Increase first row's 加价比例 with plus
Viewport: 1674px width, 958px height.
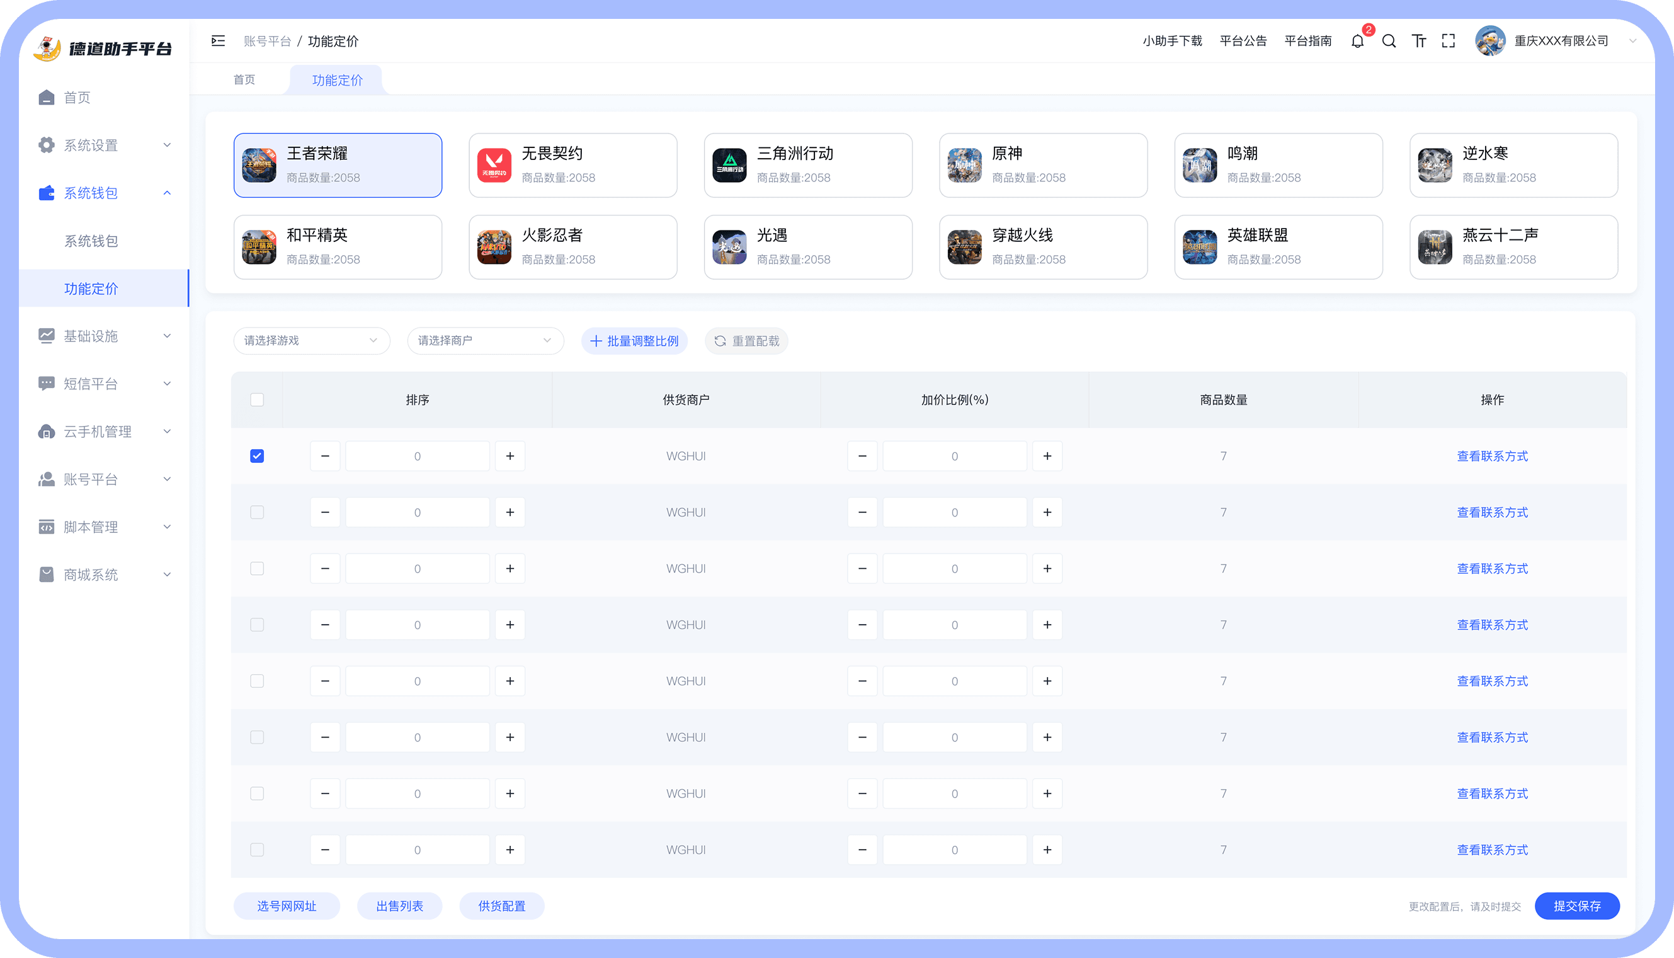(1047, 456)
